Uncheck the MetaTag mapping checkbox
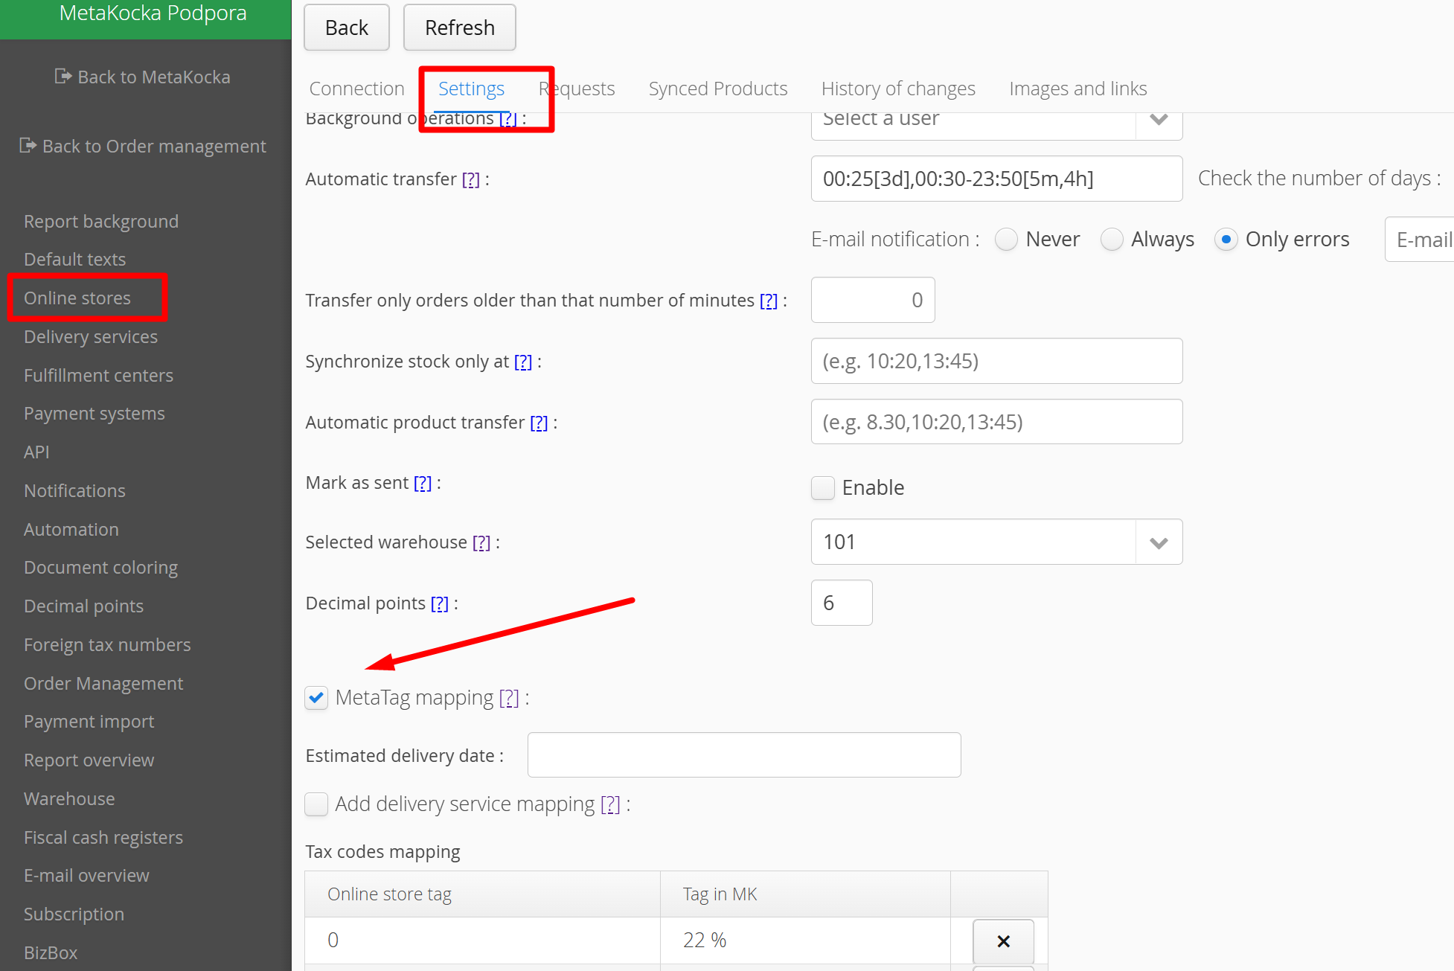 click(x=316, y=698)
